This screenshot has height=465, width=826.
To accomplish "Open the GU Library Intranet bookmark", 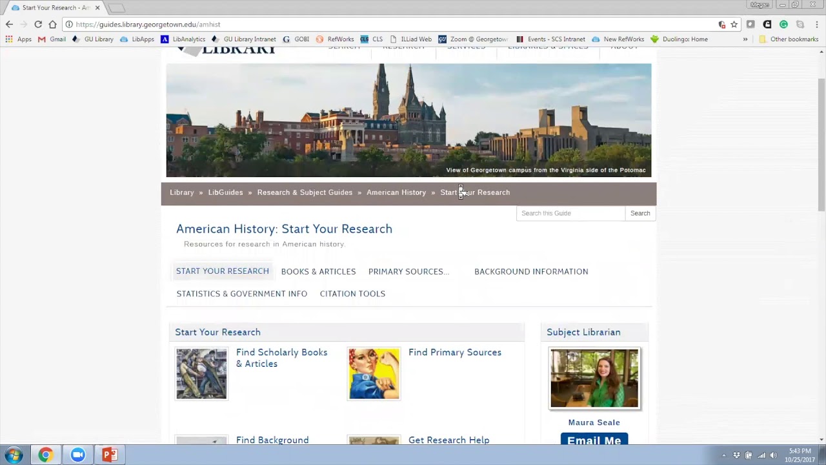I will (243, 39).
